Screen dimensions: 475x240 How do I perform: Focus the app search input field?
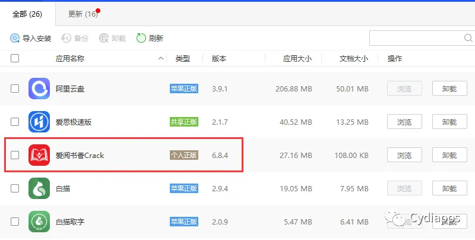422,38
